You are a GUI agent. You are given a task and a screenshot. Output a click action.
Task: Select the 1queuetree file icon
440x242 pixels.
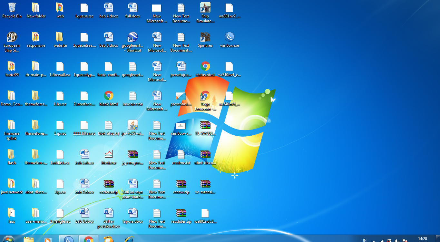[x=84, y=37]
